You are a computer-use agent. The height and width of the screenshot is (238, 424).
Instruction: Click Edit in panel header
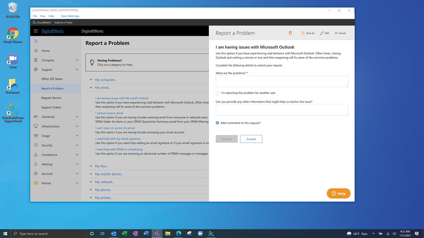(325, 33)
